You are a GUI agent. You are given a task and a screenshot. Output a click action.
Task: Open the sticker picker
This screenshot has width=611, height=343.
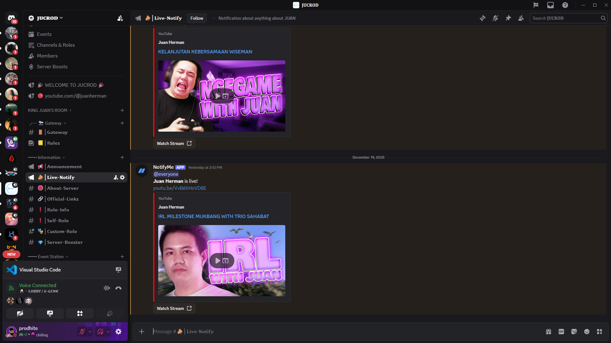[574, 332]
